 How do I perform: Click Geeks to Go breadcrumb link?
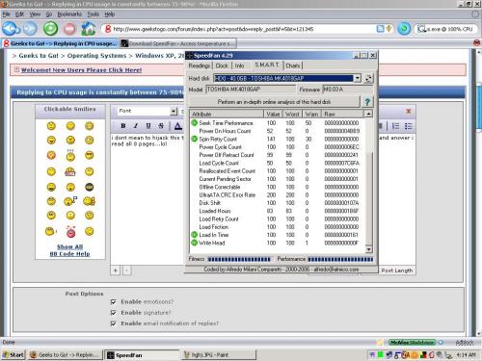[39, 56]
